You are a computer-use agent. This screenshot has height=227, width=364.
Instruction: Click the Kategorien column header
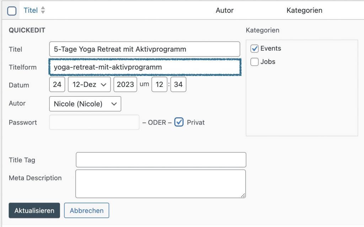click(304, 11)
